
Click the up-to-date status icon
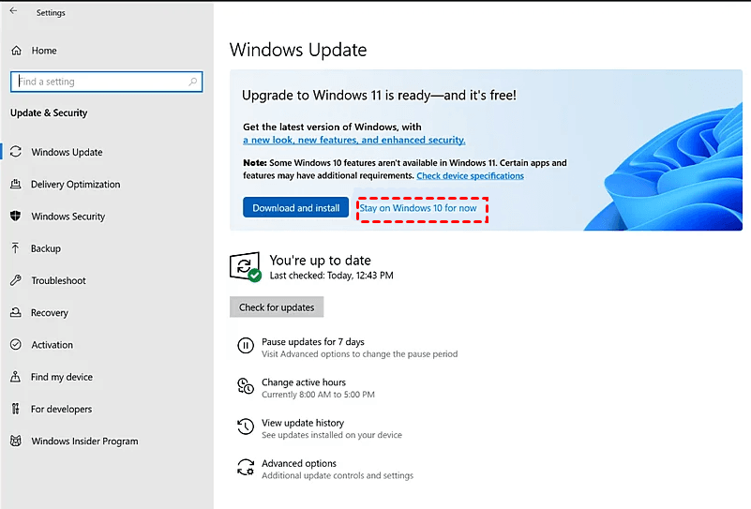click(246, 267)
